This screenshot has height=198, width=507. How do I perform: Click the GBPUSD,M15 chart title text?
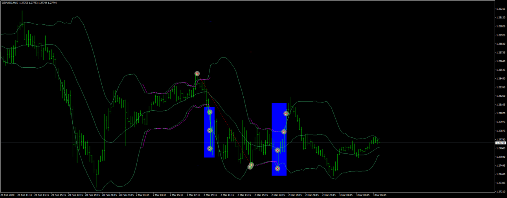[9, 3]
